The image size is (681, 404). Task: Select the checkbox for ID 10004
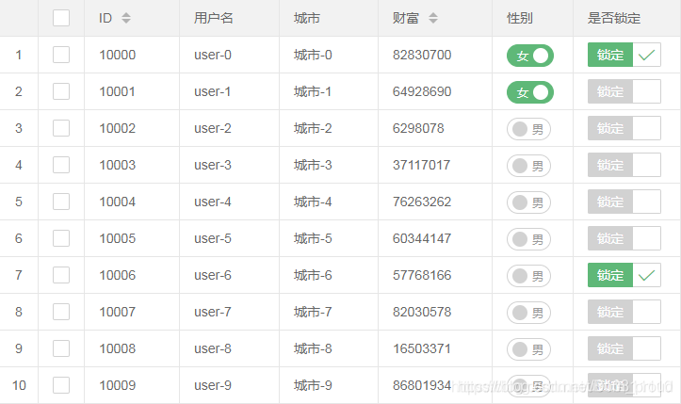(x=61, y=202)
